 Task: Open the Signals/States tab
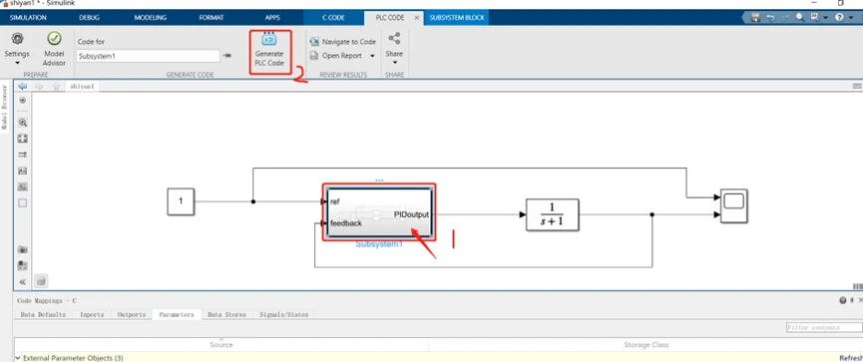pyautogui.click(x=283, y=315)
